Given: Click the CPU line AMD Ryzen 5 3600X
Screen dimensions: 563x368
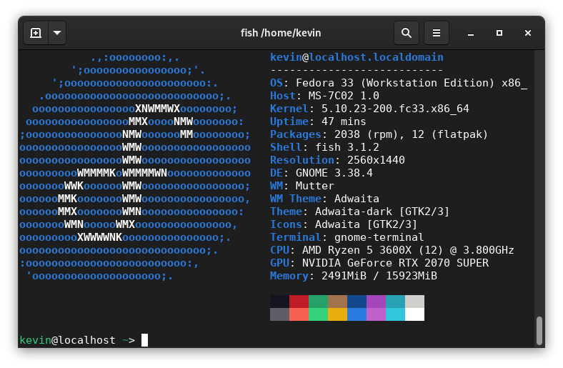Looking at the screenshot, I should click(392, 250).
